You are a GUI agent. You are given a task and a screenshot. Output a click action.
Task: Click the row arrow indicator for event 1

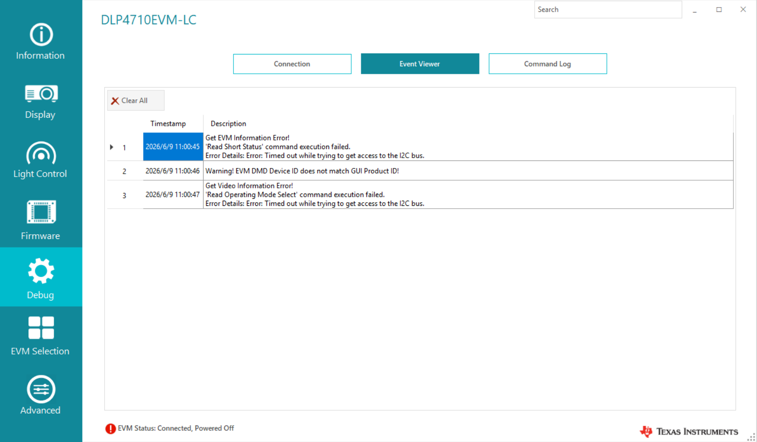pos(112,147)
